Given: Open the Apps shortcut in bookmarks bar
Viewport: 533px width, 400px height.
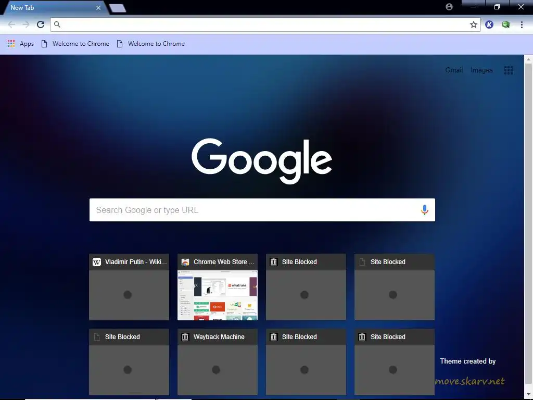Looking at the screenshot, I should click(21, 44).
